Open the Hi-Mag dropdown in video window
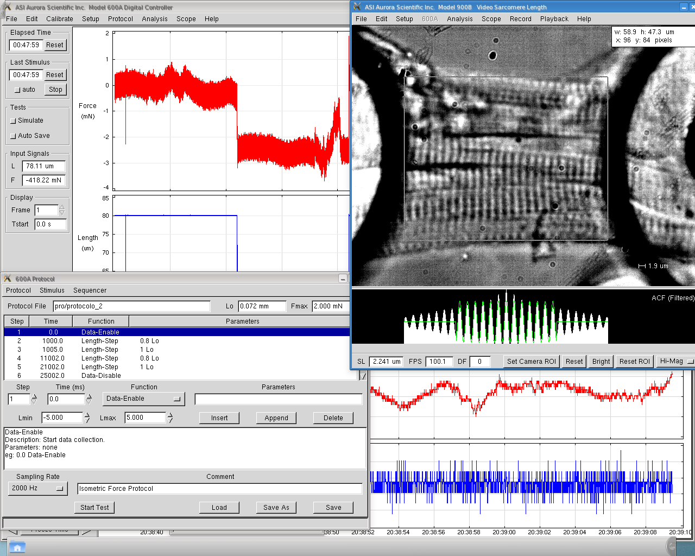This screenshot has width=695, height=556. tap(675, 361)
